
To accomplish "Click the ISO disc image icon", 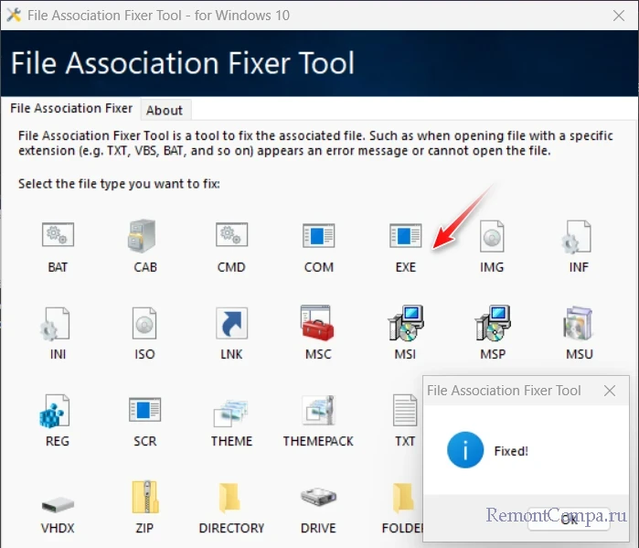I will tap(144, 323).
